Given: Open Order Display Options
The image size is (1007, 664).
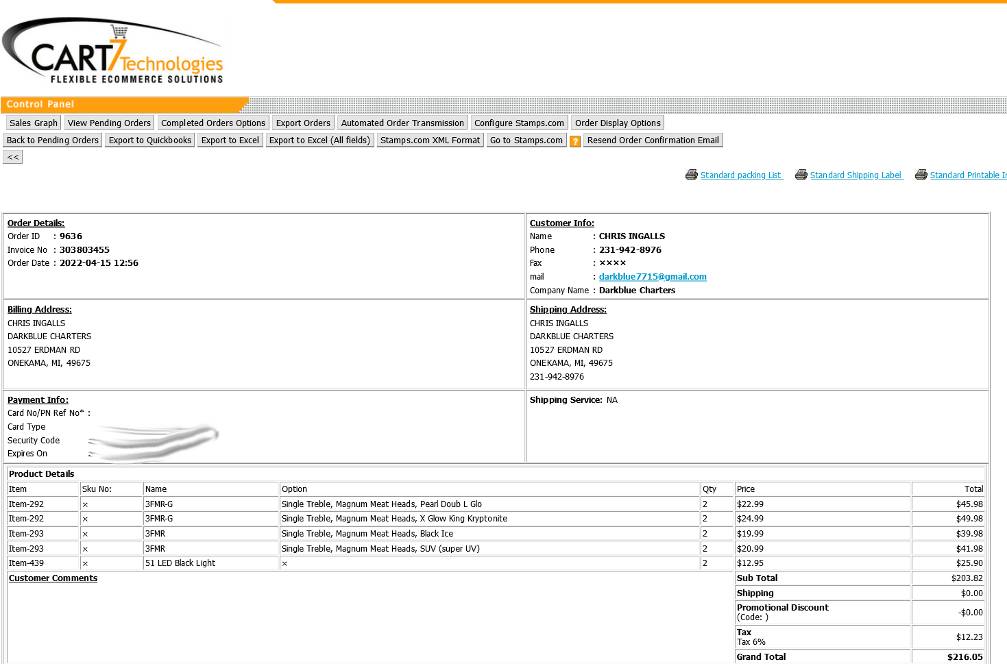Looking at the screenshot, I should pos(618,123).
